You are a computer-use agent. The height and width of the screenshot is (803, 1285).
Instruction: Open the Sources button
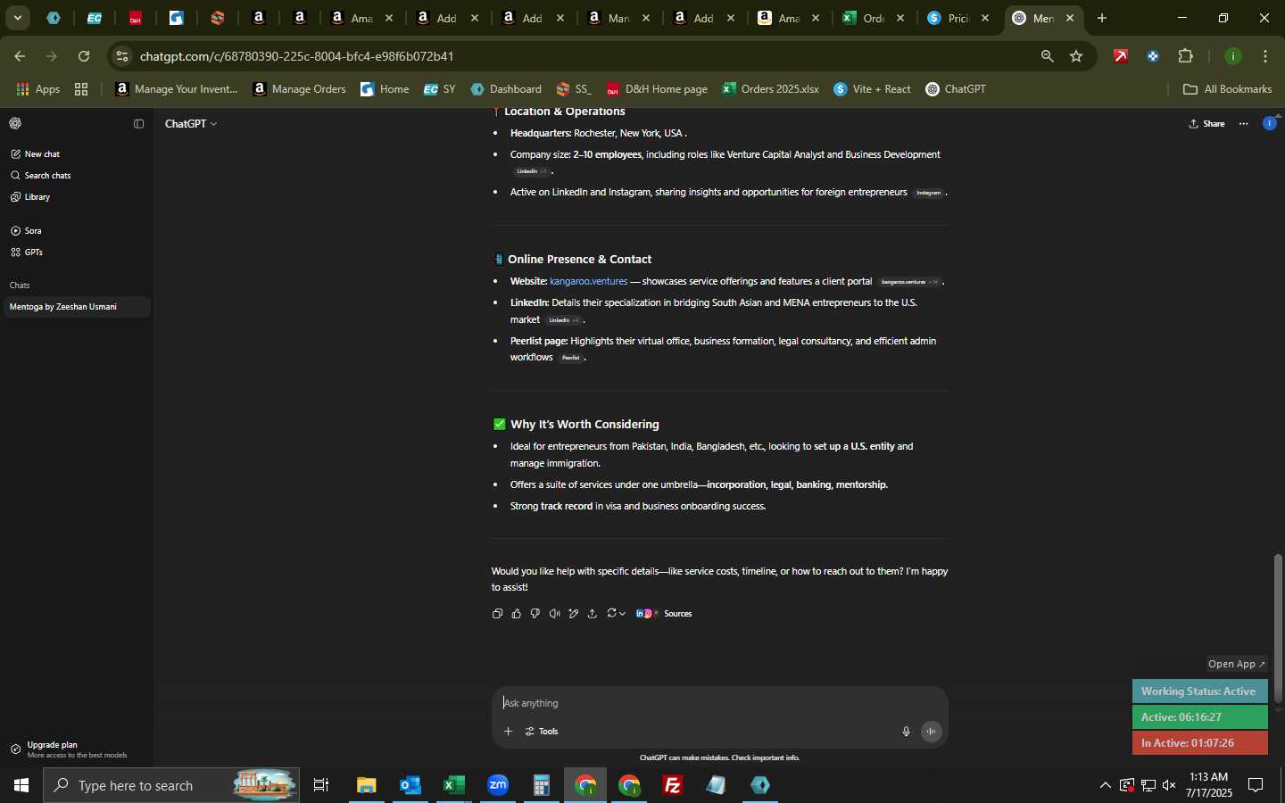[x=664, y=614]
